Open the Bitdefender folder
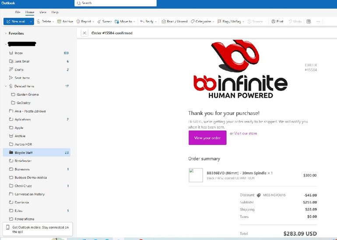The height and width of the screenshot is (240, 337). (36, 161)
